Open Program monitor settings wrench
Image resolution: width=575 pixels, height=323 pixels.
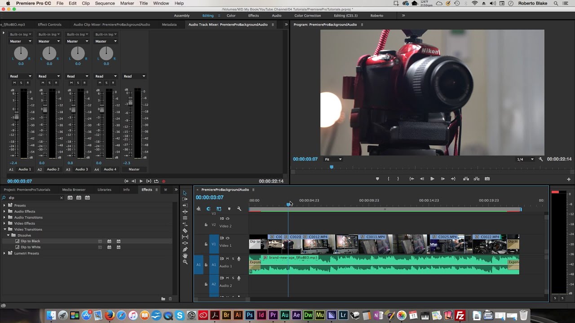pyautogui.click(x=541, y=159)
